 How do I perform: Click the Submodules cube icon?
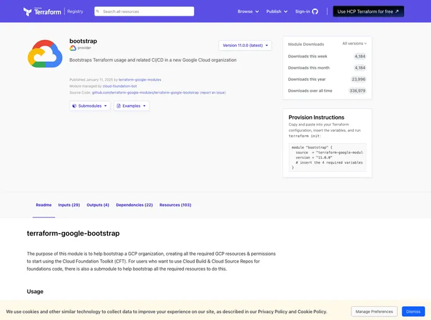point(74,106)
